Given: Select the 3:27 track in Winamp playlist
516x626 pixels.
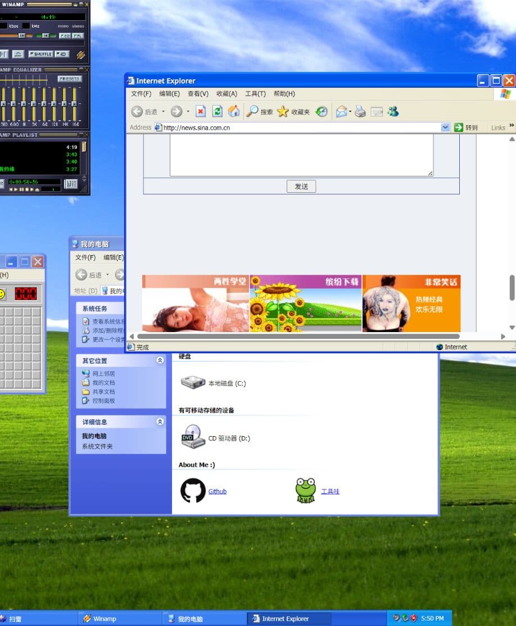Looking at the screenshot, I should 71,169.
